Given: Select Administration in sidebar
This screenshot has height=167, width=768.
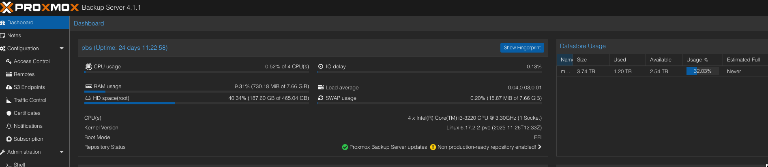Looking at the screenshot, I should [34, 152].
